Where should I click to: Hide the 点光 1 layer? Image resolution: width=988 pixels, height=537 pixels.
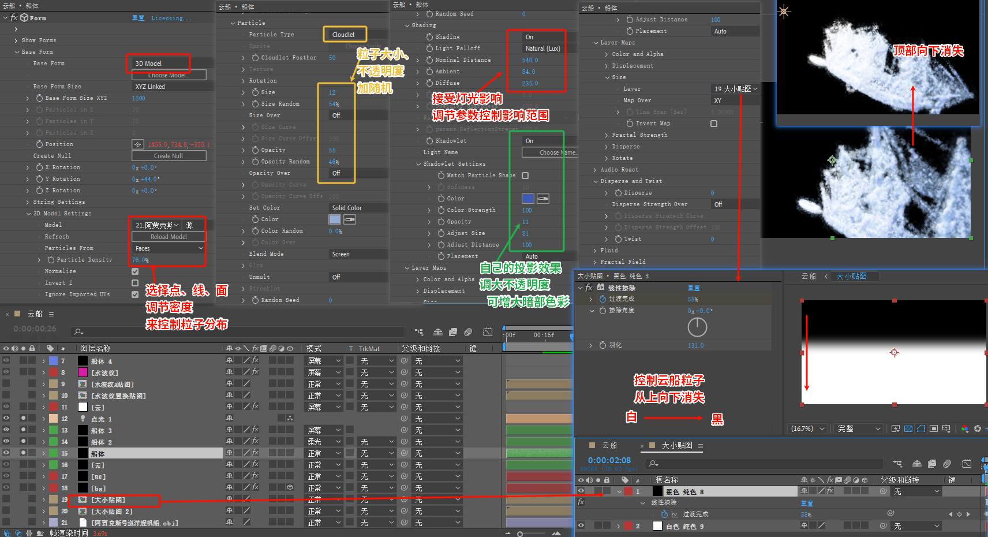click(x=6, y=419)
